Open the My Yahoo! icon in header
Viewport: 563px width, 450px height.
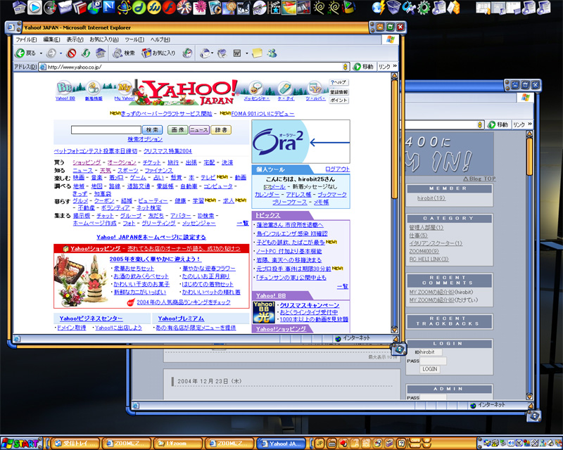pos(125,88)
